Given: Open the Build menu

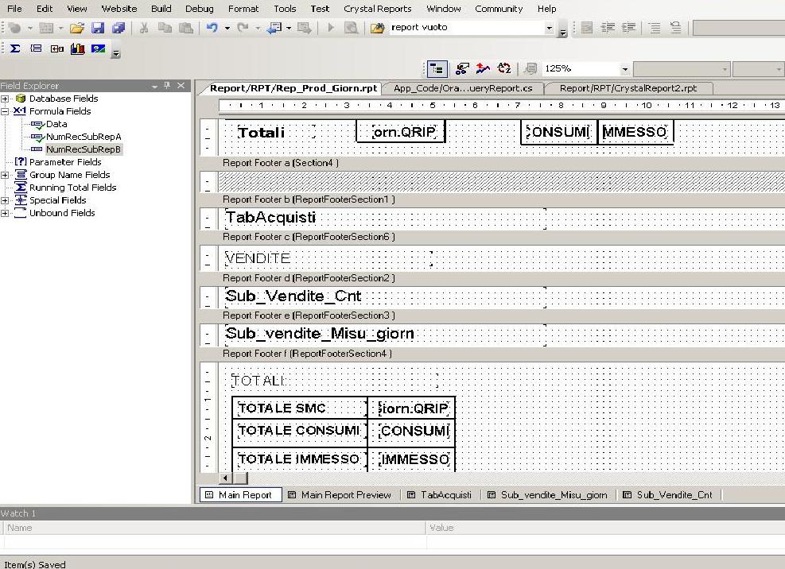Looking at the screenshot, I should [161, 9].
